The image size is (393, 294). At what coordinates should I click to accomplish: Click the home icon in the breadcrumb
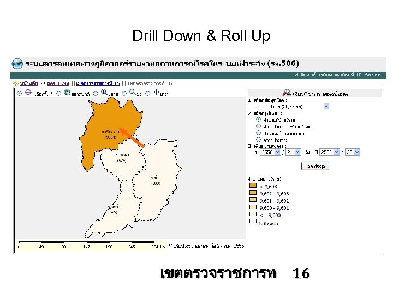[16, 83]
